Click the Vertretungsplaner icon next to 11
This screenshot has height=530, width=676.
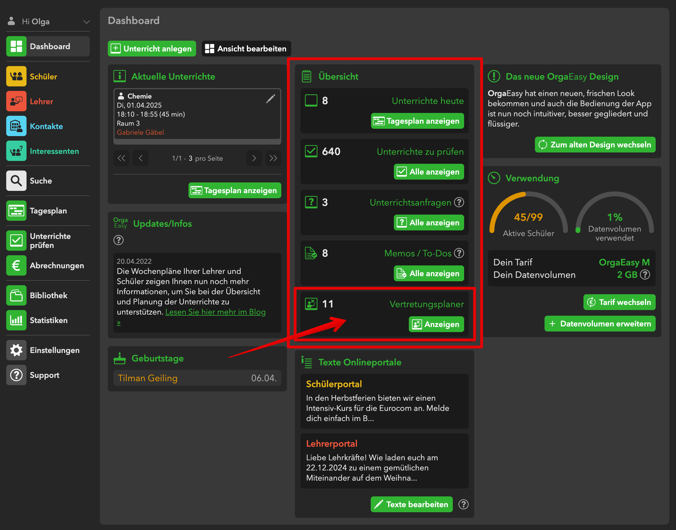click(x=311, y=304)
